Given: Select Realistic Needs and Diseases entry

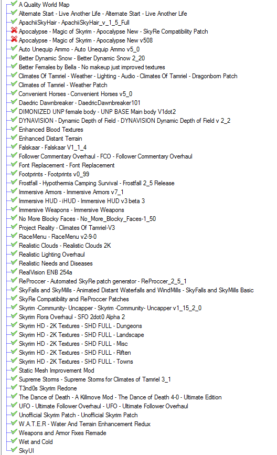Looking at the screenshot, I should click(x=56, y=263).
